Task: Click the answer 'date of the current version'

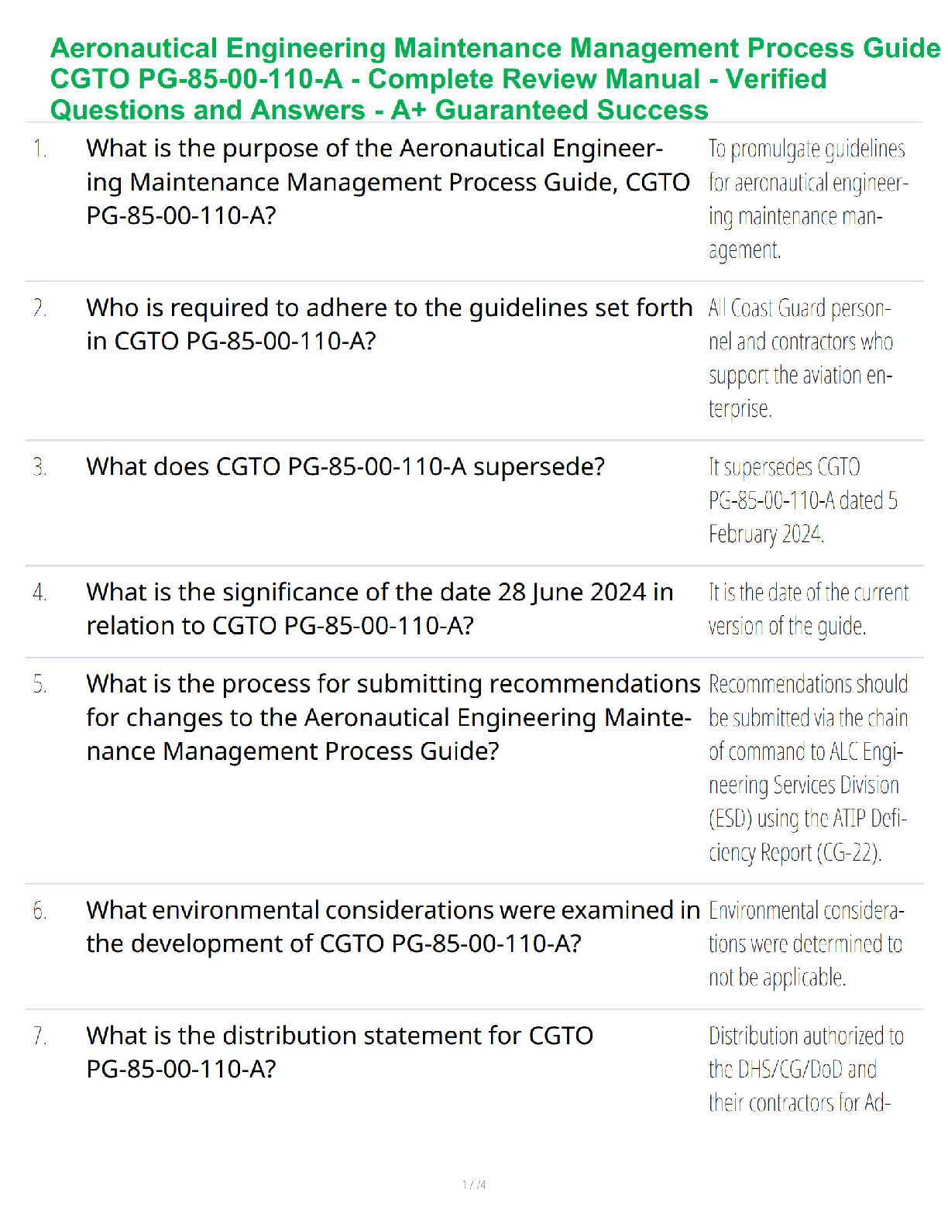Action: coord(809,609)
